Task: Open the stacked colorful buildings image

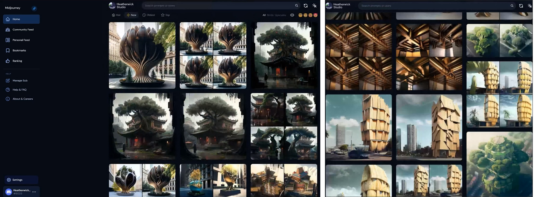Action: coord(284,181)
